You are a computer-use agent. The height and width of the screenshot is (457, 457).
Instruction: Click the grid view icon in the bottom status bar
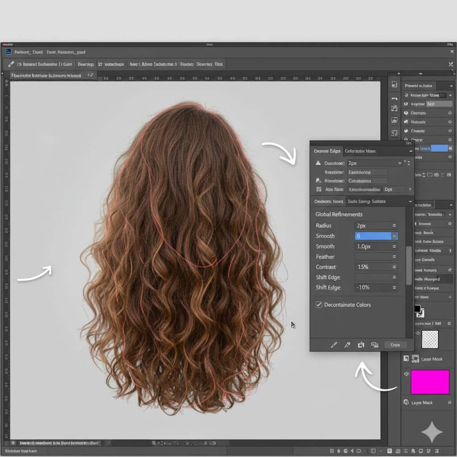point(373,451)
